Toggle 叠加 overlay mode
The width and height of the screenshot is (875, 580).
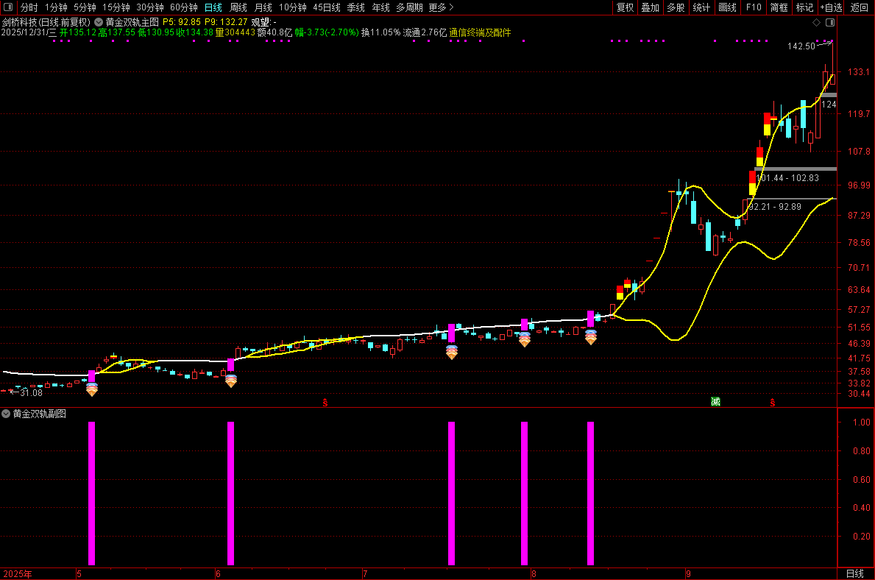coord(650,7)
